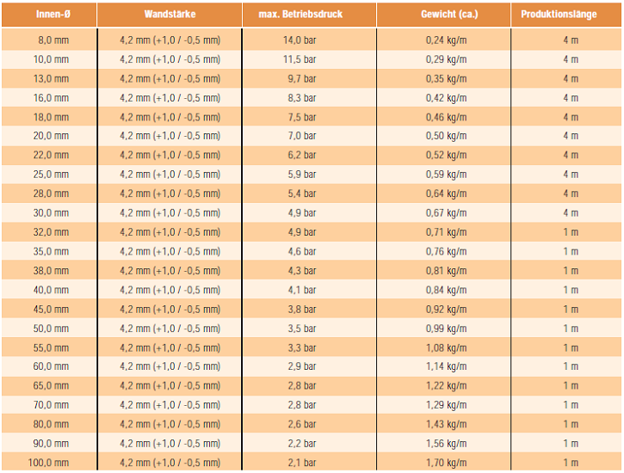Click the 1,08 kg/m weight value
This screenshot has width=624, height=473.
446,348
